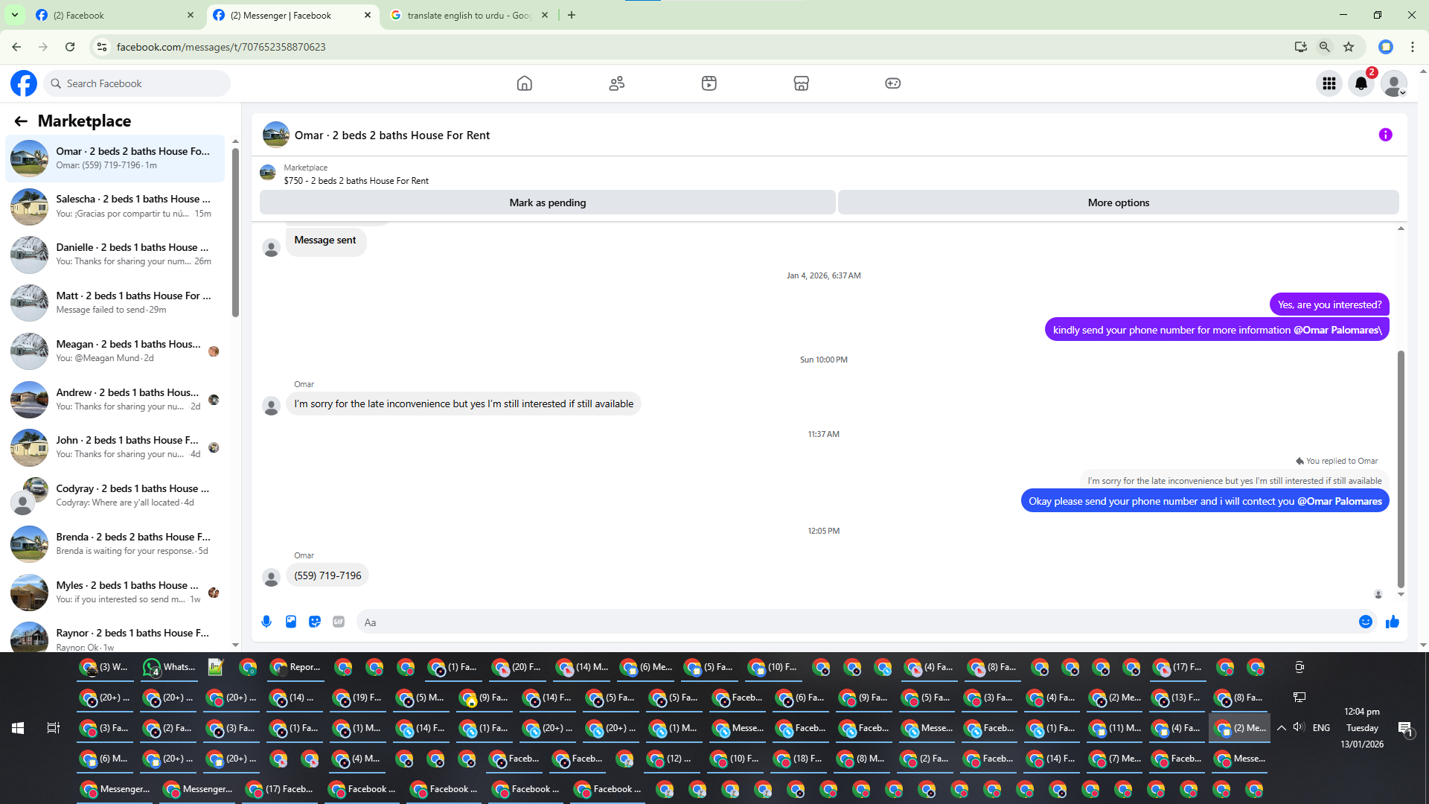Go to Facebook Home tab
Image resolution: width=1429 pixels, height=804 pixels.
[525, 83]
